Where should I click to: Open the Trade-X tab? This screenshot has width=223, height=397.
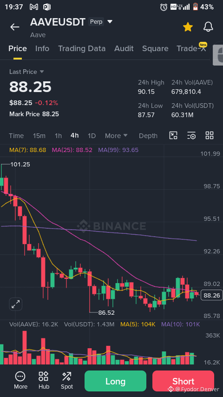(x=191, y=49)
